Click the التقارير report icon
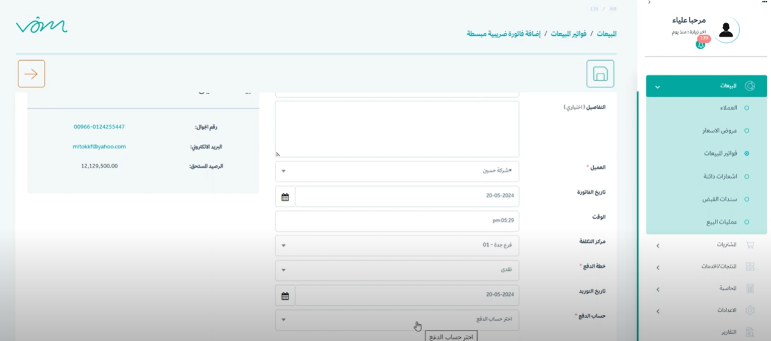 click(x=750, y=332)
